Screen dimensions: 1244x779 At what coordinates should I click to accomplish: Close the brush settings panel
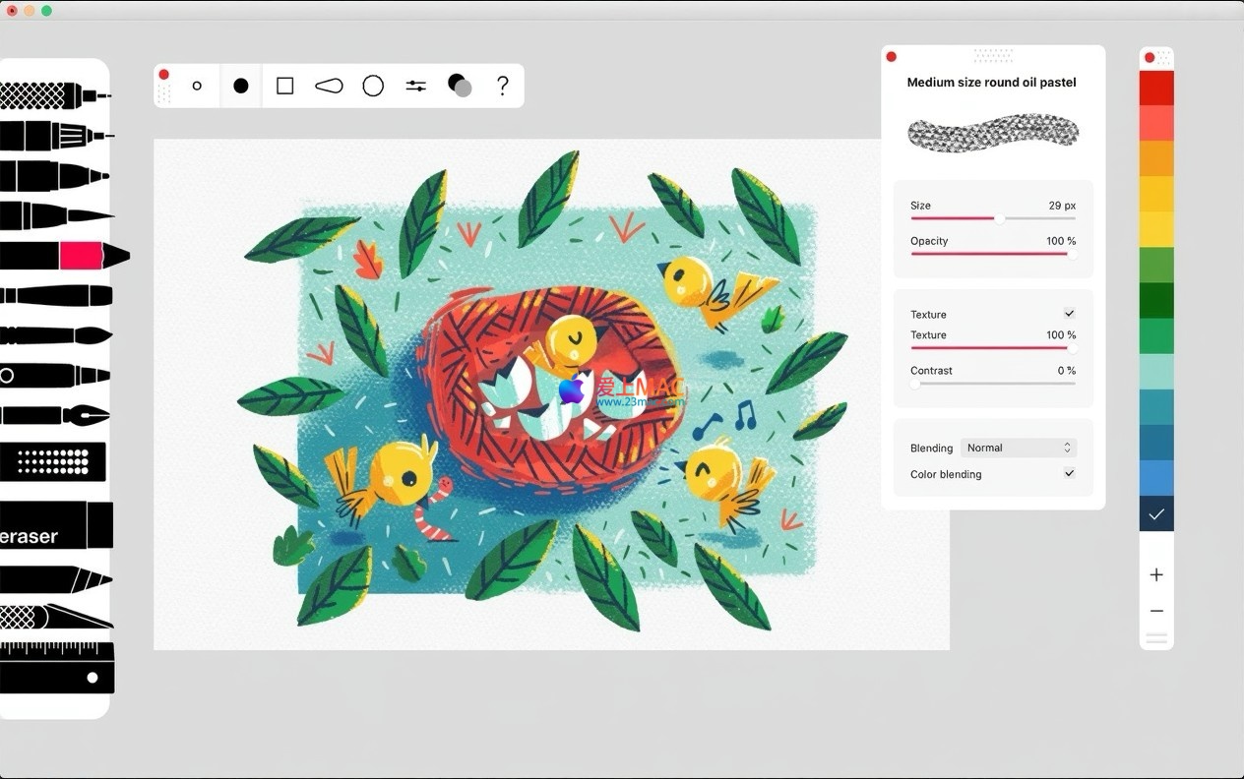pyautogui.click(x=892, y=57)
